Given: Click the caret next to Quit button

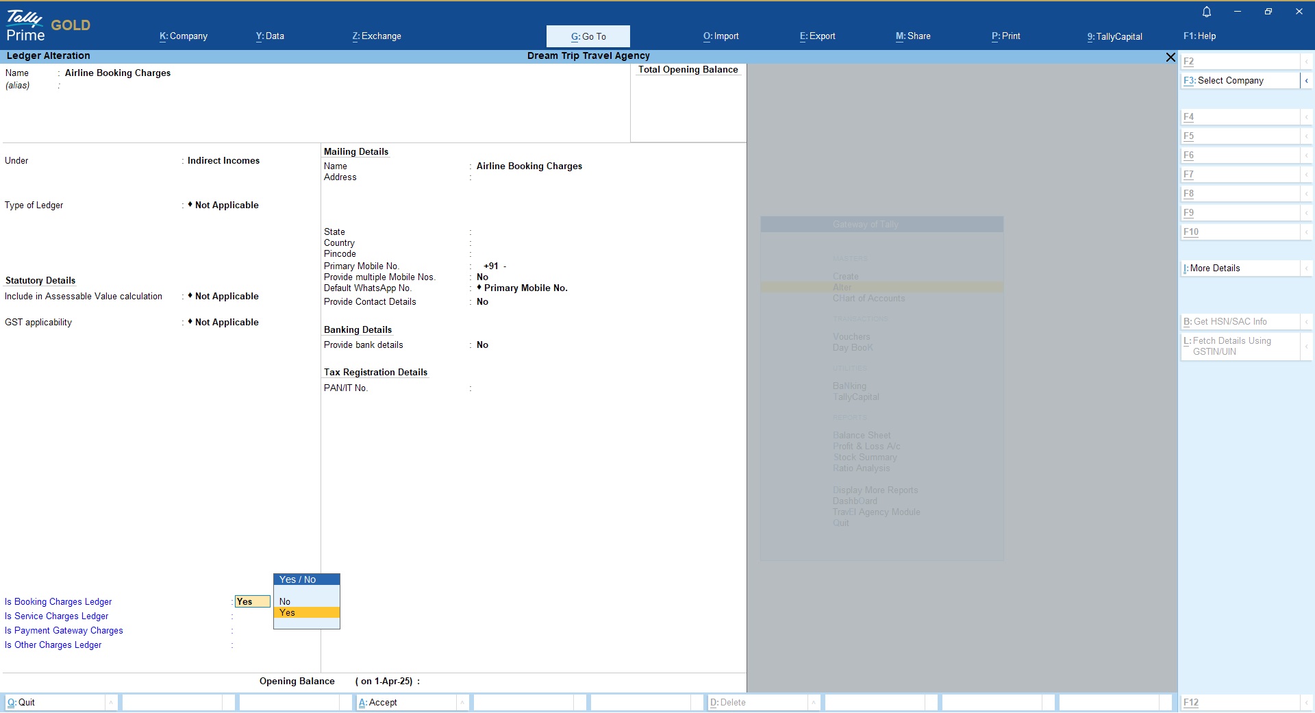Looking at the screenshot, I should point(111,703).
